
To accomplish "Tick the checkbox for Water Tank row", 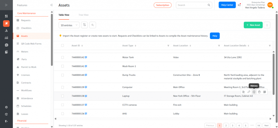I will point(62,57).
